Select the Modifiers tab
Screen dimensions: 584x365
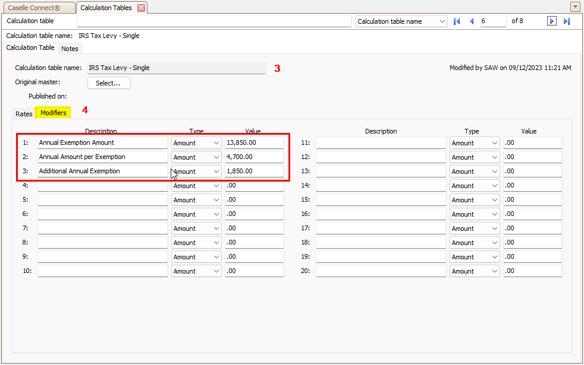pos(54,113)
